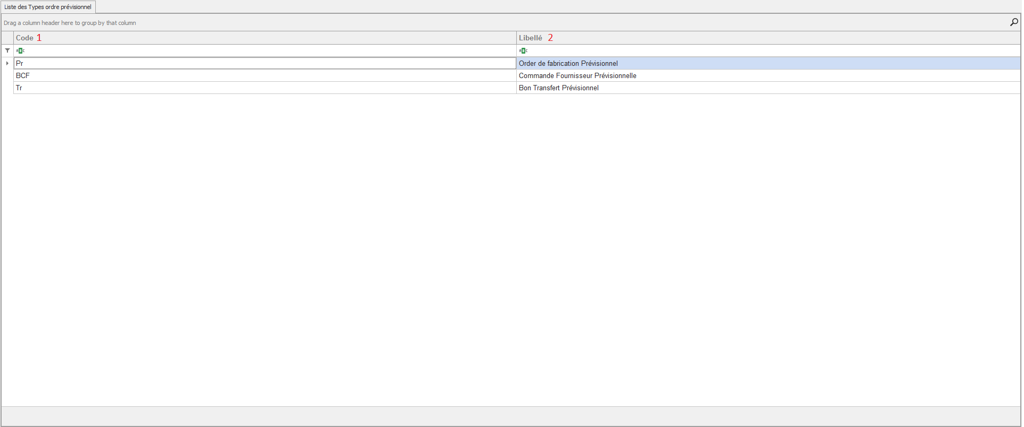Click the Libellé column filter input cell
The height and width of the screenshot is (427, 1024).
click(x=766, y=50)
